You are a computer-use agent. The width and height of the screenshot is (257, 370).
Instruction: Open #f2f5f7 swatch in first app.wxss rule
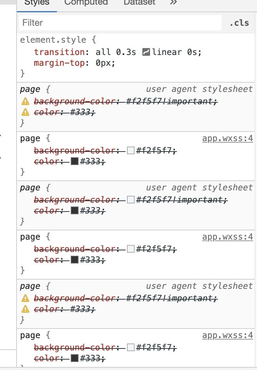point(130,150)
